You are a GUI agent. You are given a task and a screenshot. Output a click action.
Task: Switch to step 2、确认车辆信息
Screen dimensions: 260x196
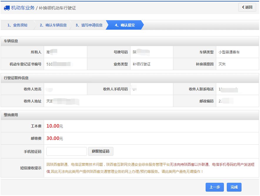coord(53,25)
